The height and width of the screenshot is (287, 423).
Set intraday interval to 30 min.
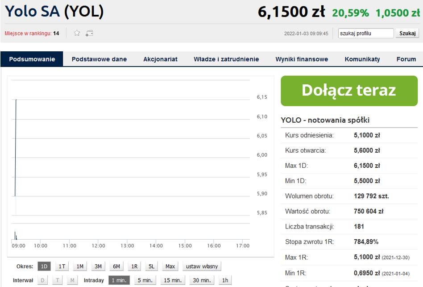tap(202, 280)
